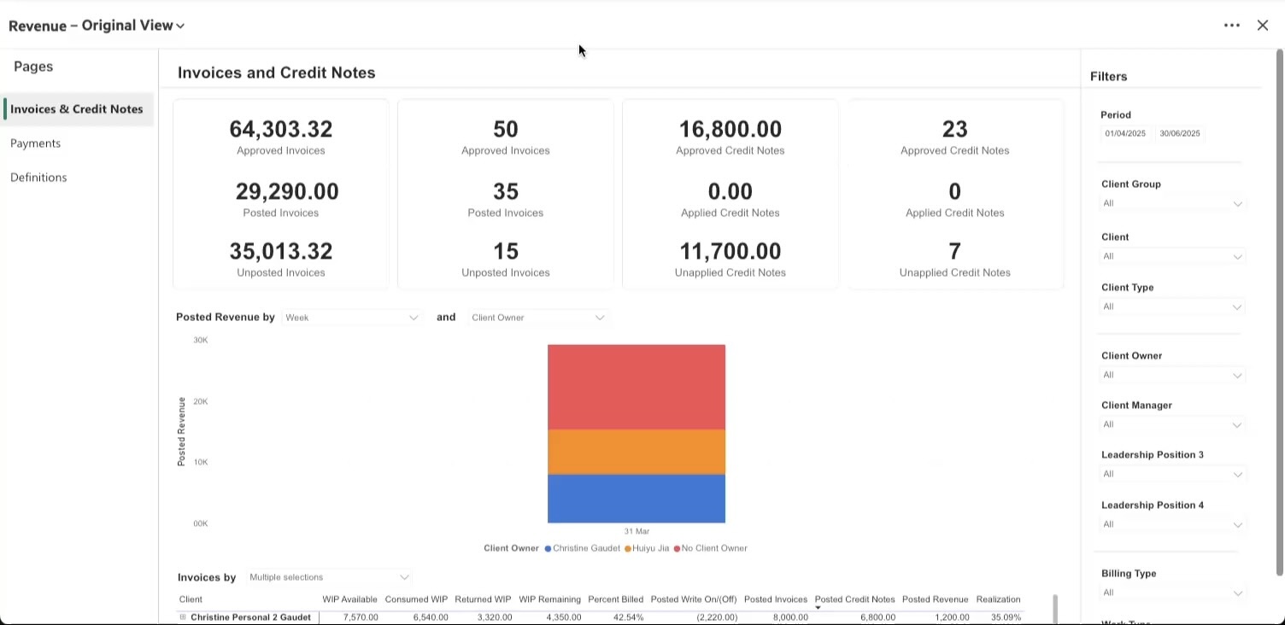The width and height of the screenshot is (1285, 625).
Task: Click the orange Huiyu Jia color swatch
Action: pyautogui.click(x=626, y=548)
